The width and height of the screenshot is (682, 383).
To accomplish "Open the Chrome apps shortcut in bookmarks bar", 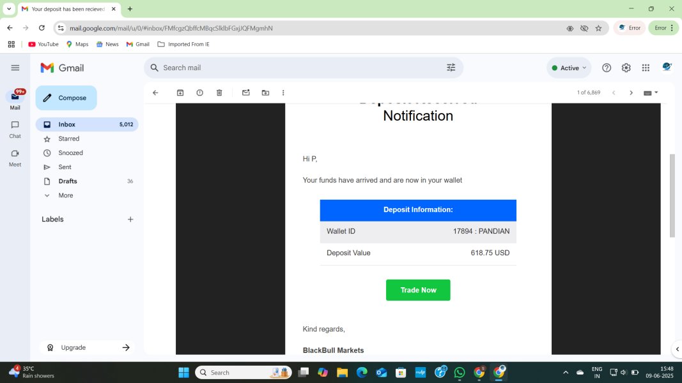I will 12,44.
